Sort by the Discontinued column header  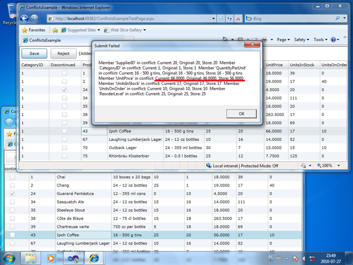(x=65, y=65)
